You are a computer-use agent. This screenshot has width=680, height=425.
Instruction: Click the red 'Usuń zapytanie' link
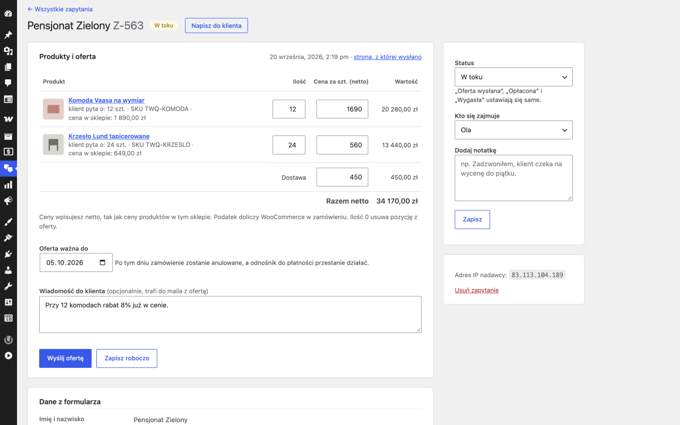477,290
